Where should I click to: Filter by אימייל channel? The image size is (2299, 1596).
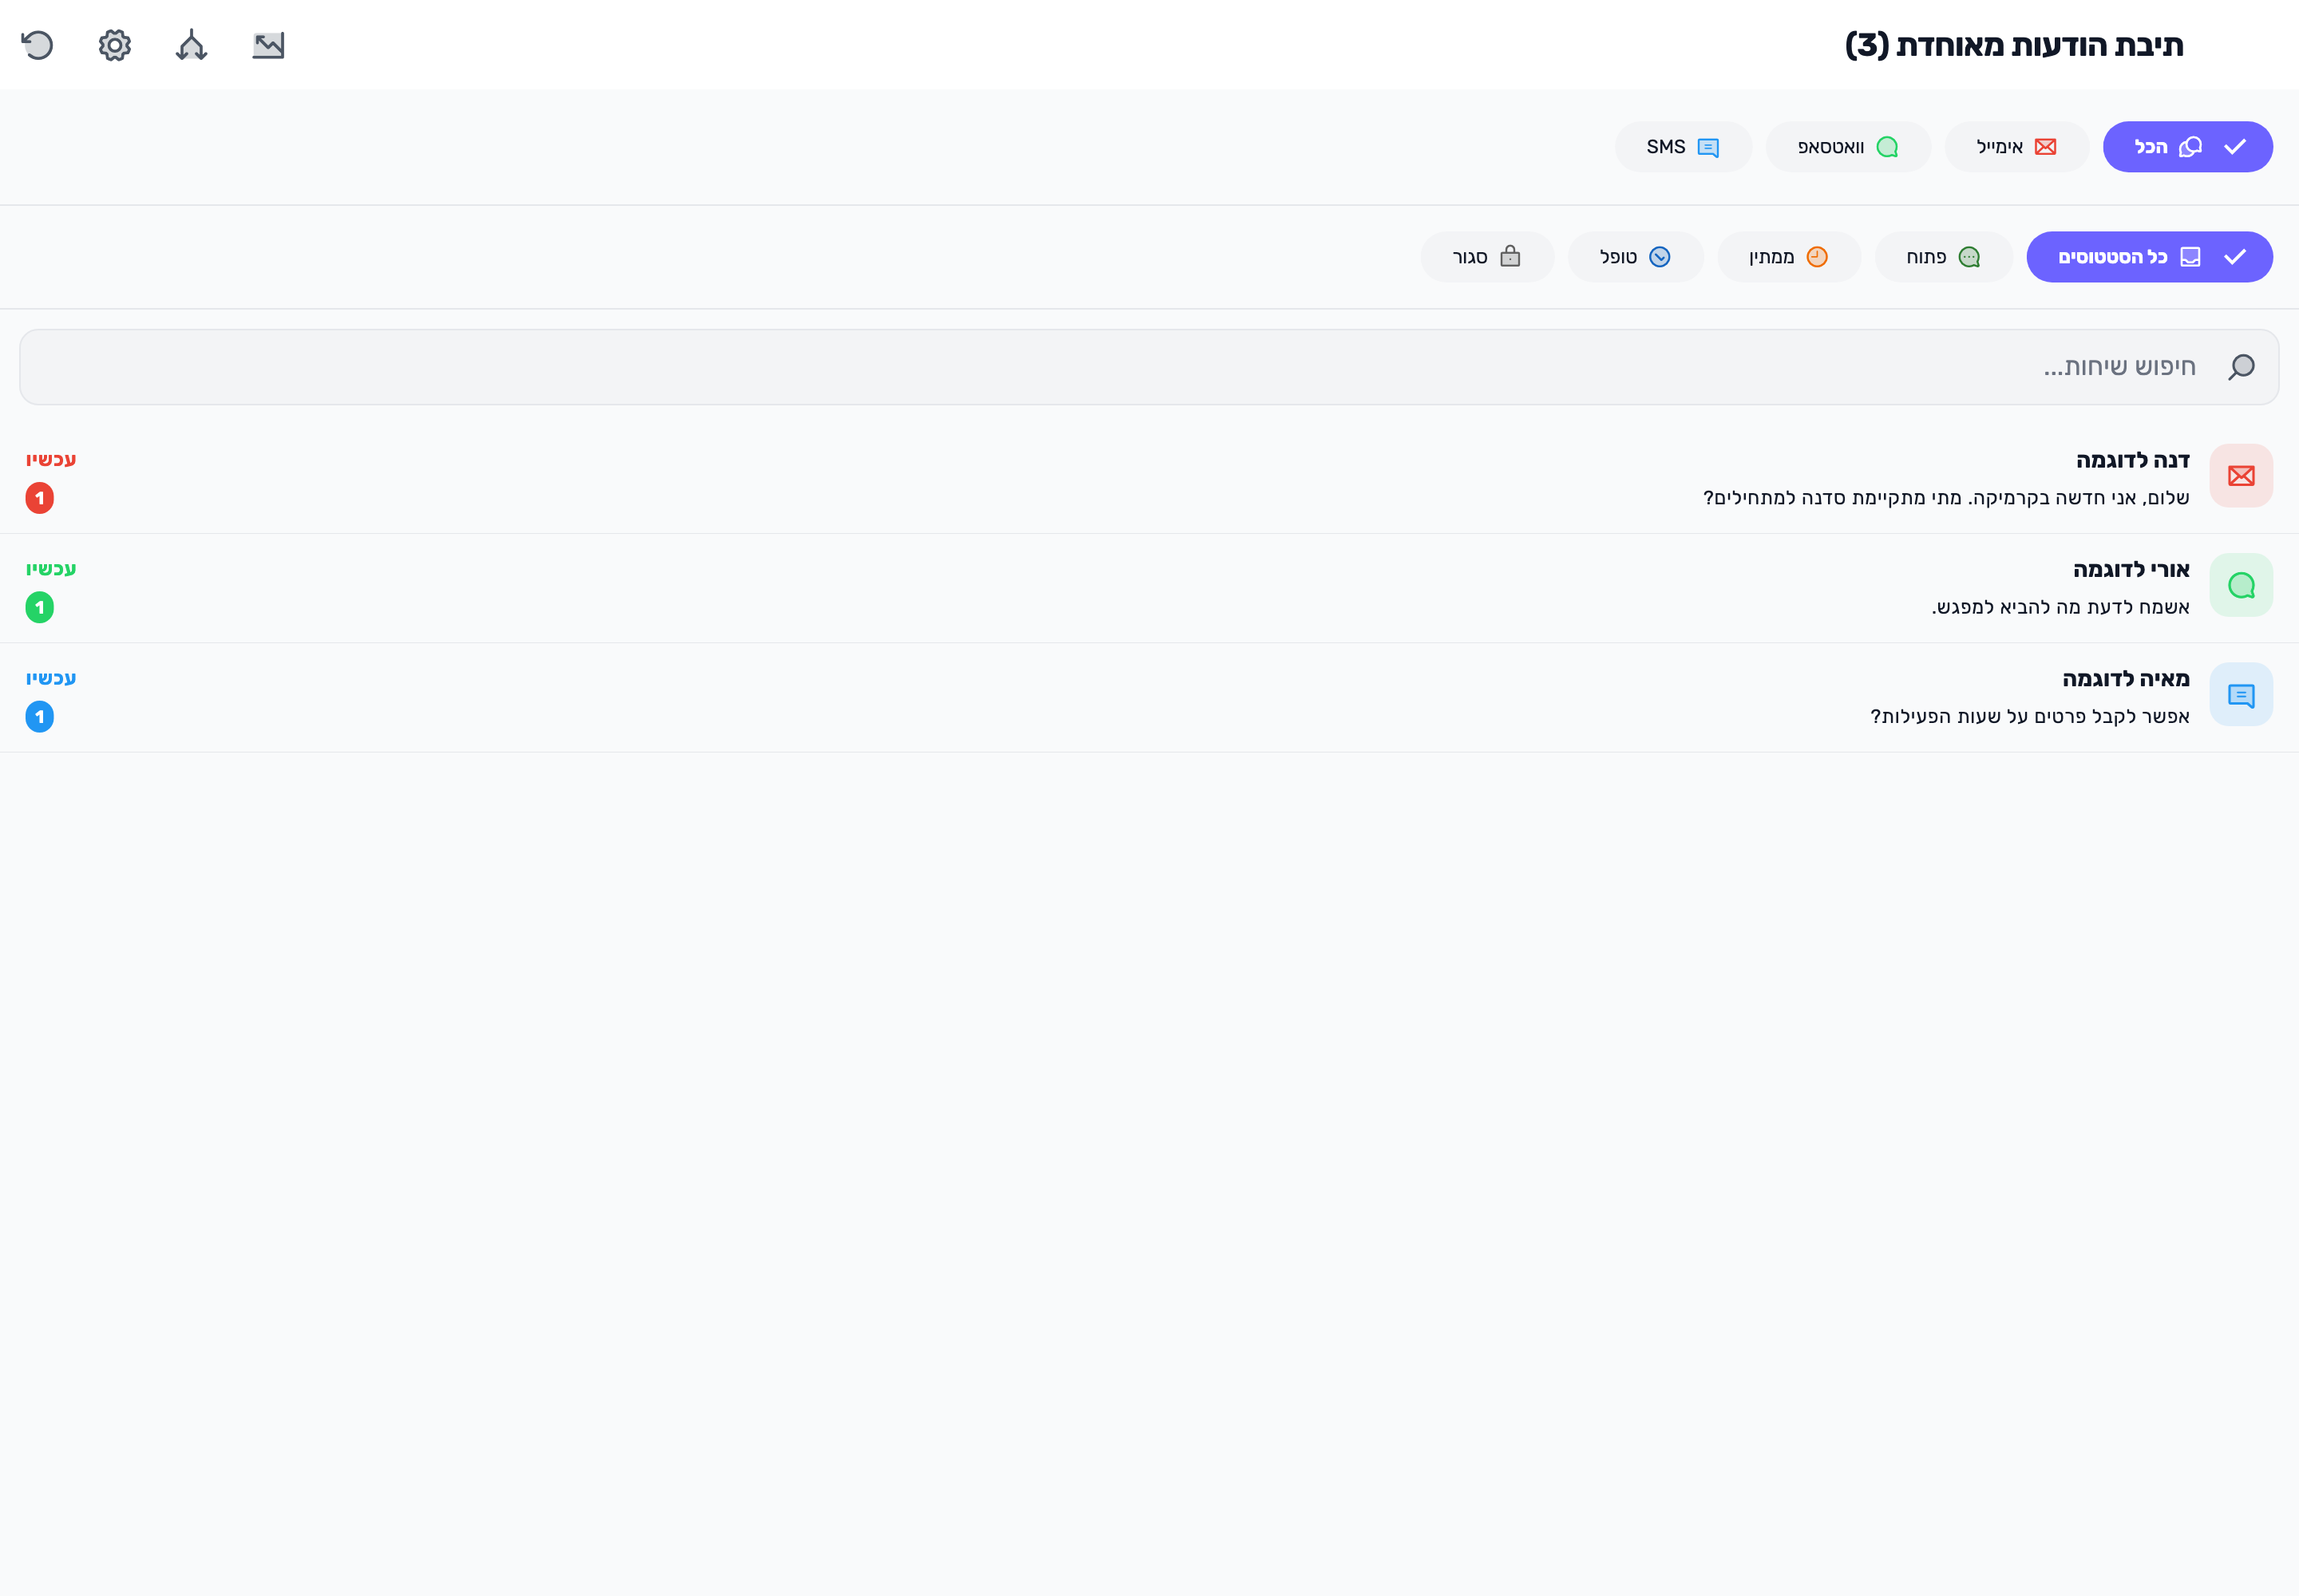(x=2016, y=147)
